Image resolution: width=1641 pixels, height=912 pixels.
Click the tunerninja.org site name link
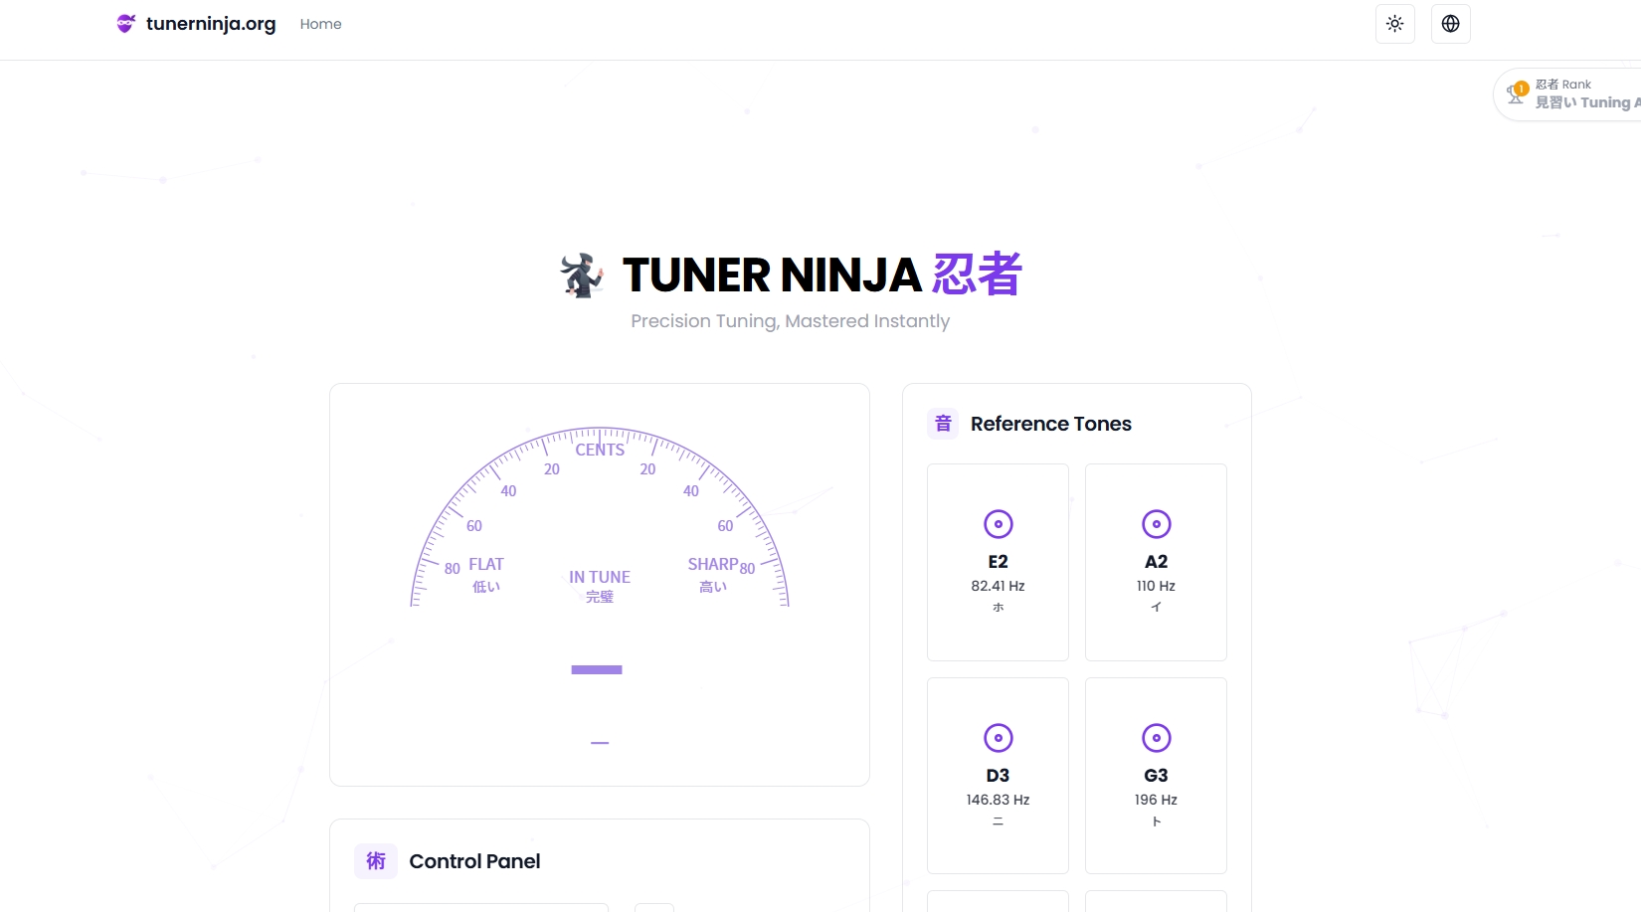(x=211, y=24)
